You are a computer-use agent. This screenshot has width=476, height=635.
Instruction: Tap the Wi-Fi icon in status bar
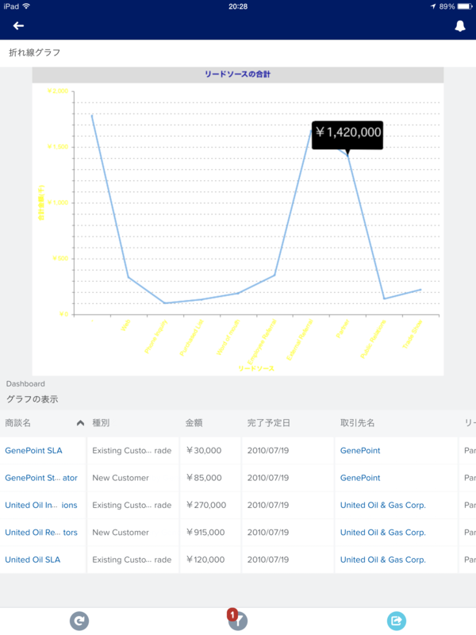pyautogui.click(x=27, y=6)
